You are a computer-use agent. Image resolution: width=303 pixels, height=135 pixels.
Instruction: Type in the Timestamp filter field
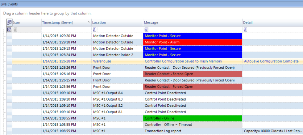click(x=66, y=29)
